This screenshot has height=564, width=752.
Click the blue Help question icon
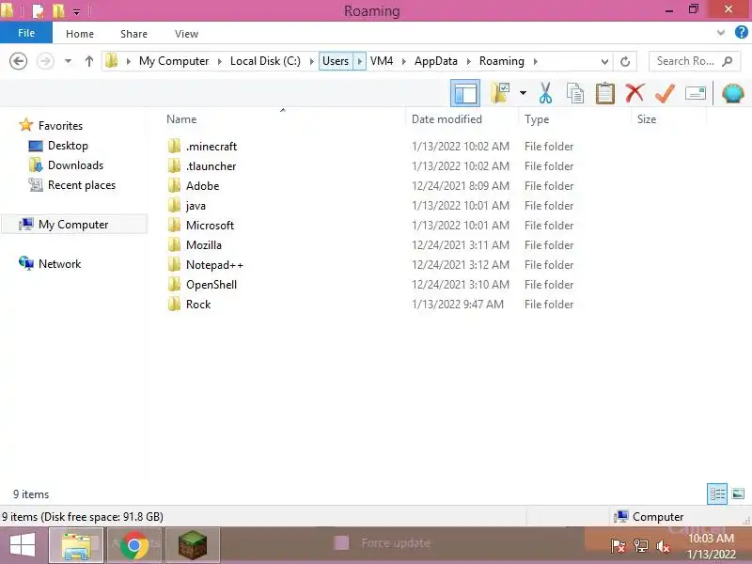[741, 33]
